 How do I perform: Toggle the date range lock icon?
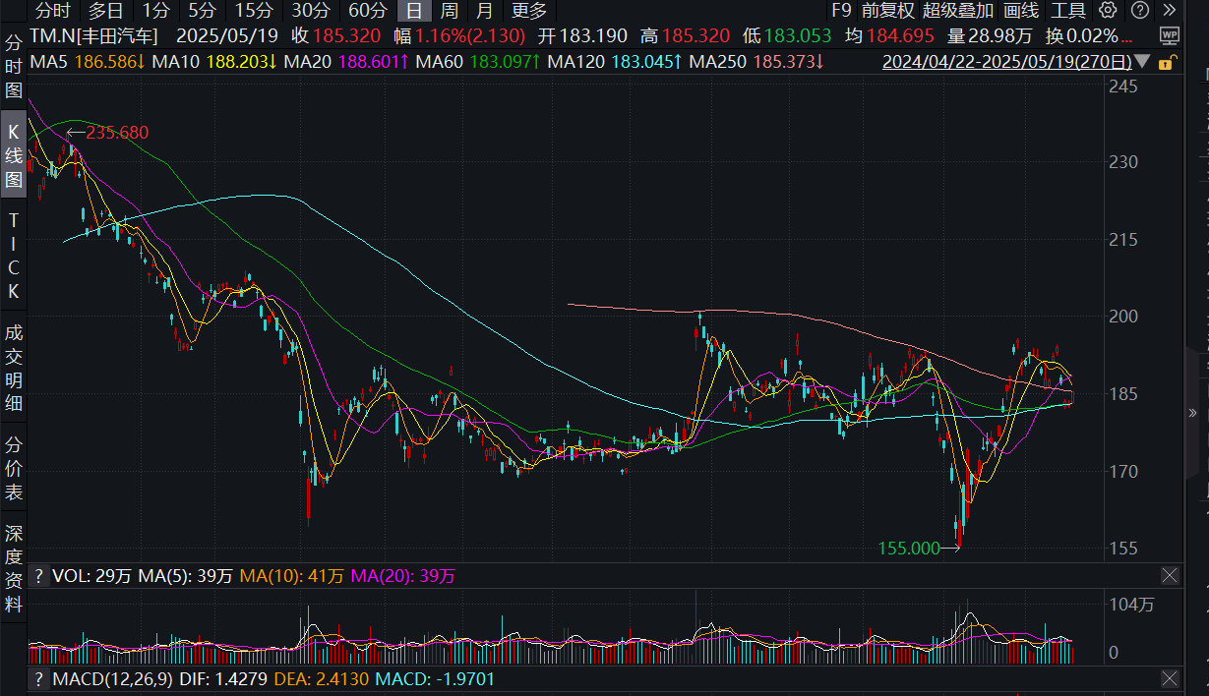coord(1166,62)
